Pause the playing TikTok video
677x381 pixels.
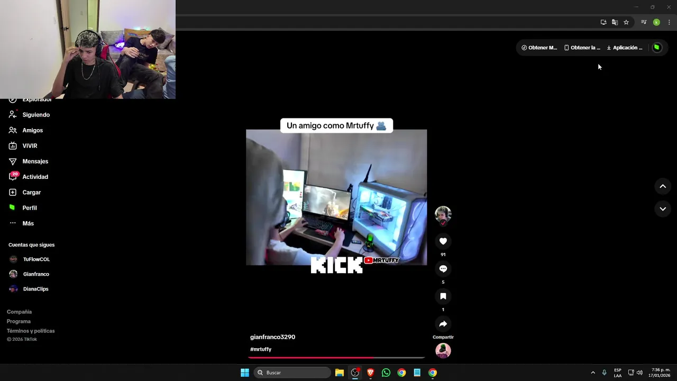tap(336, 197)
